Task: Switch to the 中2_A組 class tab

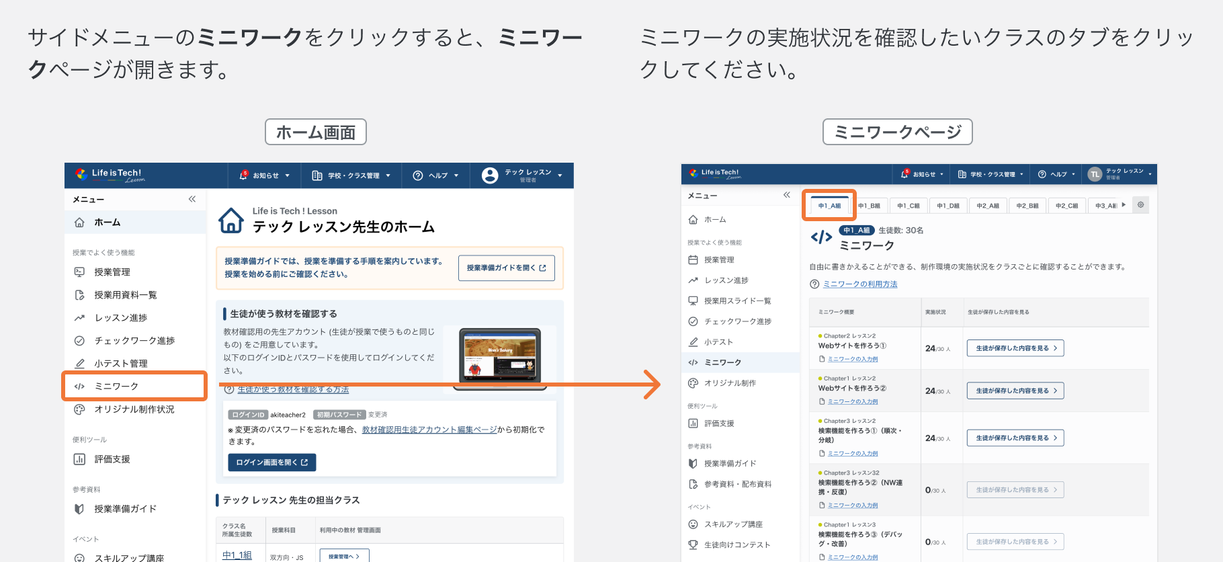Action: 988,206
